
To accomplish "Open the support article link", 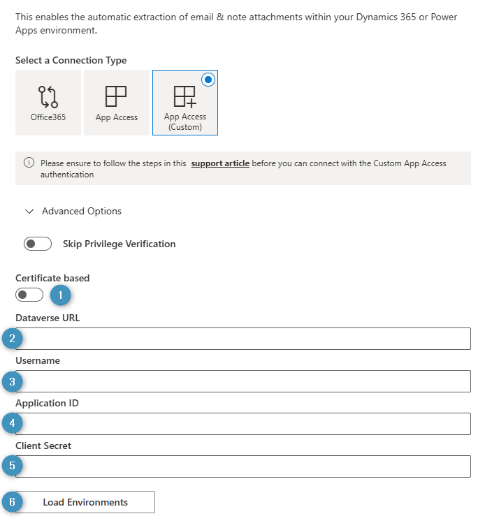I will click(220, 163).
